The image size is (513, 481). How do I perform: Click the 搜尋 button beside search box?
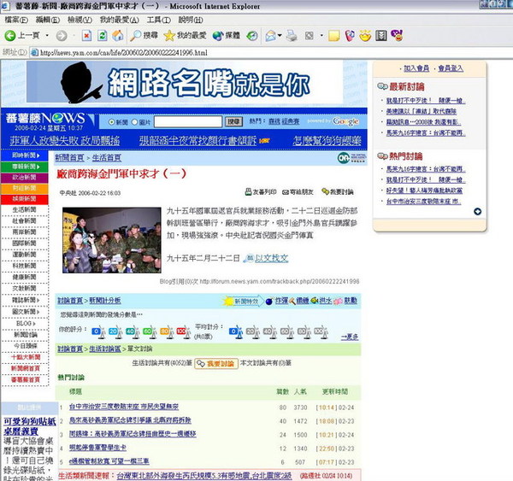click(x=233, y=121)
